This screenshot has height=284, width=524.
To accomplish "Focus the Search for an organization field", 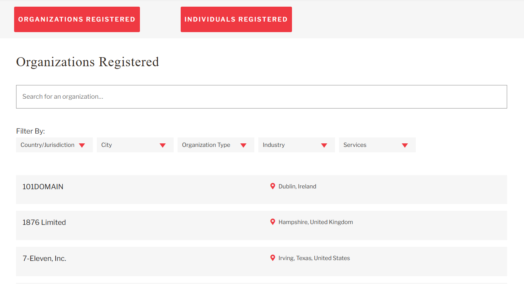I will tap(261, 97).
